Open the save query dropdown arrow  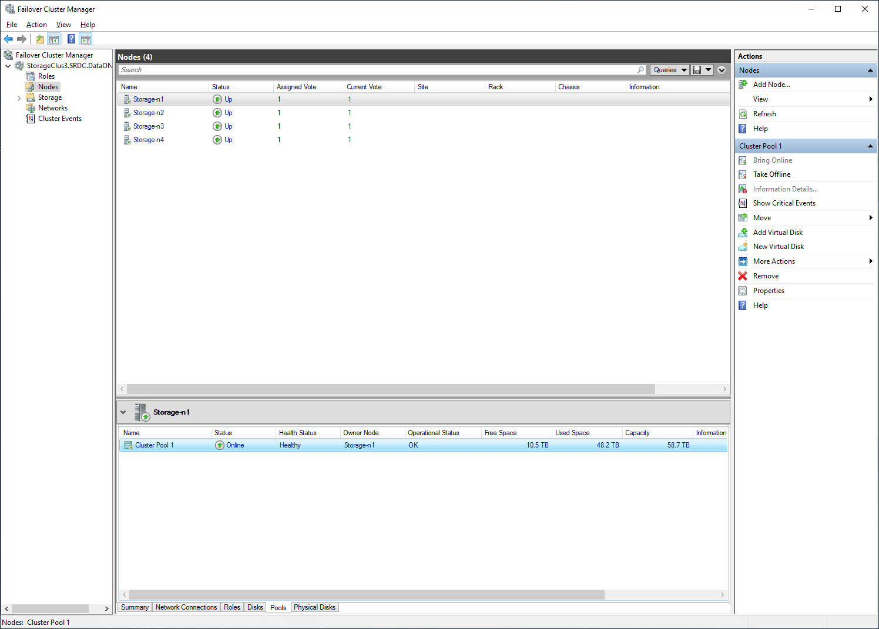709,70
